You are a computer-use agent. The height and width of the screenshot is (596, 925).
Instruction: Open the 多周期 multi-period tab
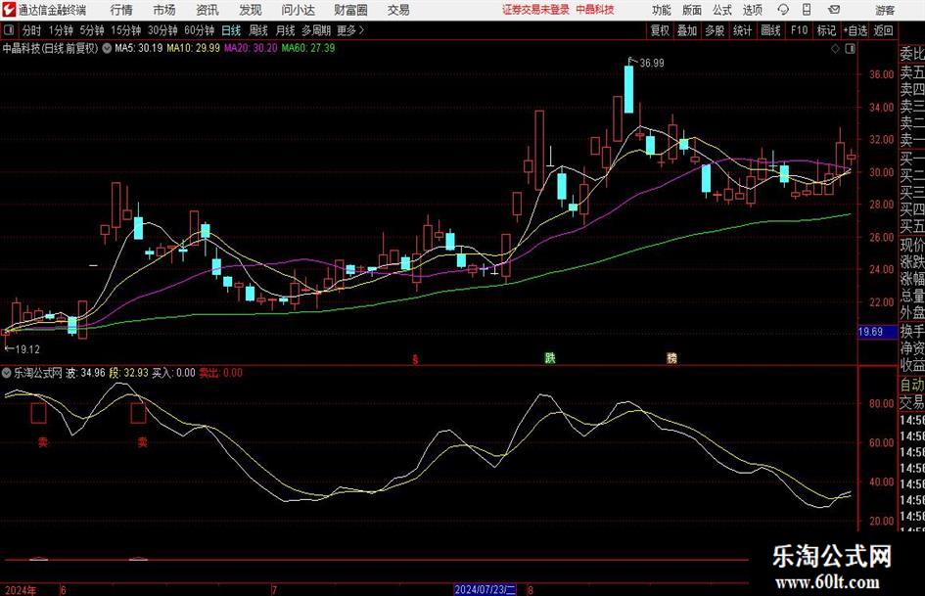(x=316, y=30)
